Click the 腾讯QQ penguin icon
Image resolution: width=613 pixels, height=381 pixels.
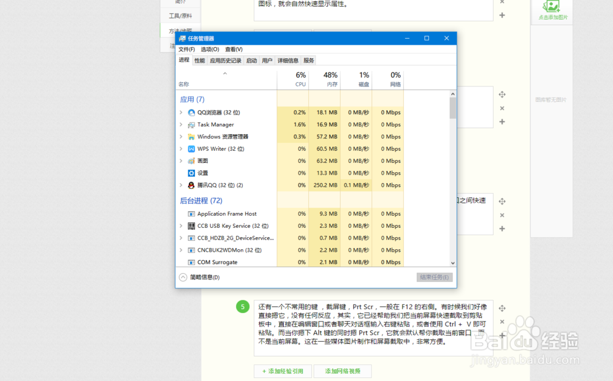point(190,185)
